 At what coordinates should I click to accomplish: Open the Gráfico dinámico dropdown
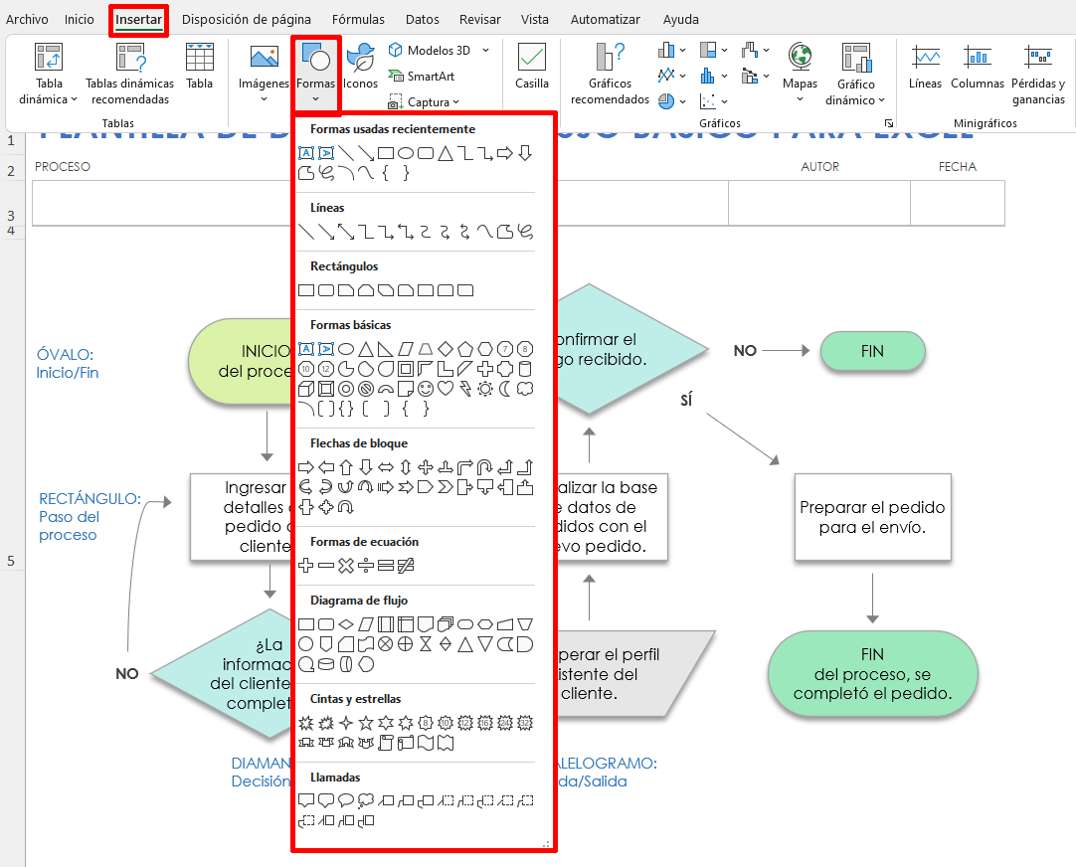pos(881,100)
